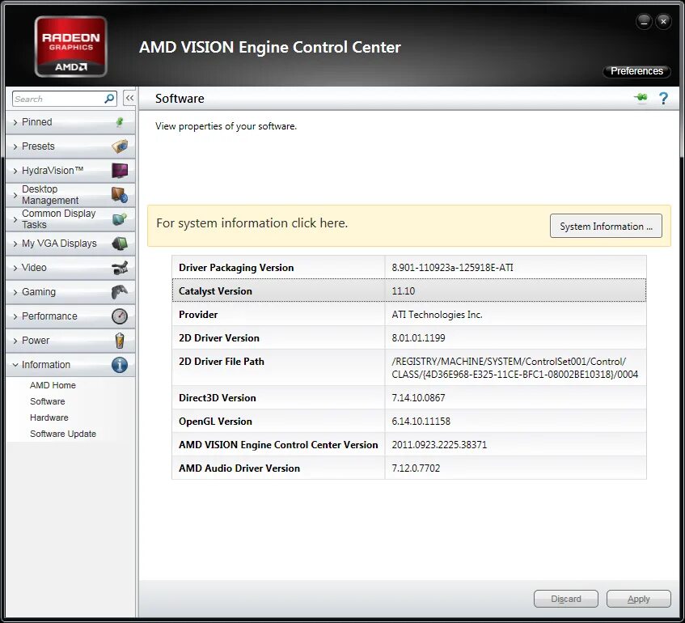This screenshot has height=623, width=685.
Task: Click the value 8.901-110923a-125918E-ATI
Action: [x=452, y=267]
